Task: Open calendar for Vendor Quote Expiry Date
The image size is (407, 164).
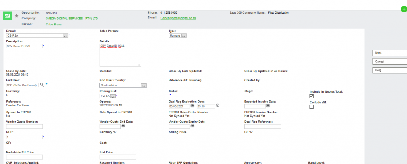Action: pyautogui.click(x=192, y=126)
